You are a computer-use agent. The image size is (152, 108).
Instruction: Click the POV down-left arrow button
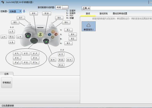click(17, 62)
